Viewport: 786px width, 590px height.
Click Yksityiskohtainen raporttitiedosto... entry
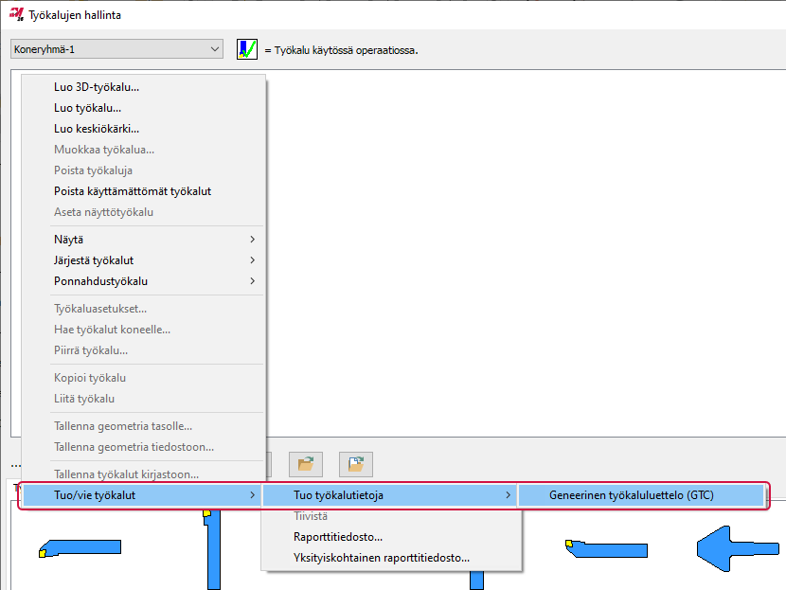pyautogui.click(x=381, y=558)
